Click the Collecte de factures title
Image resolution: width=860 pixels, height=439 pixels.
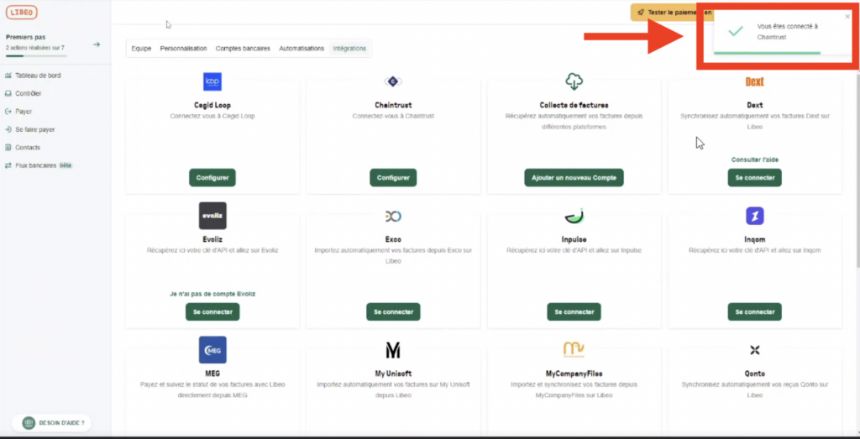[x=574, y=105]
